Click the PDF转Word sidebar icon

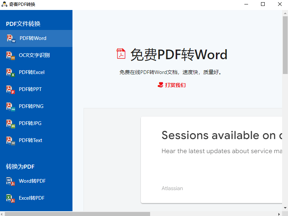[x=11, y=38]
